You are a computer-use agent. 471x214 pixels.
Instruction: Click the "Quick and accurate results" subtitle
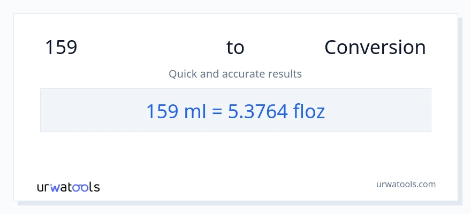pyautogui.click(x=235, y=74)
